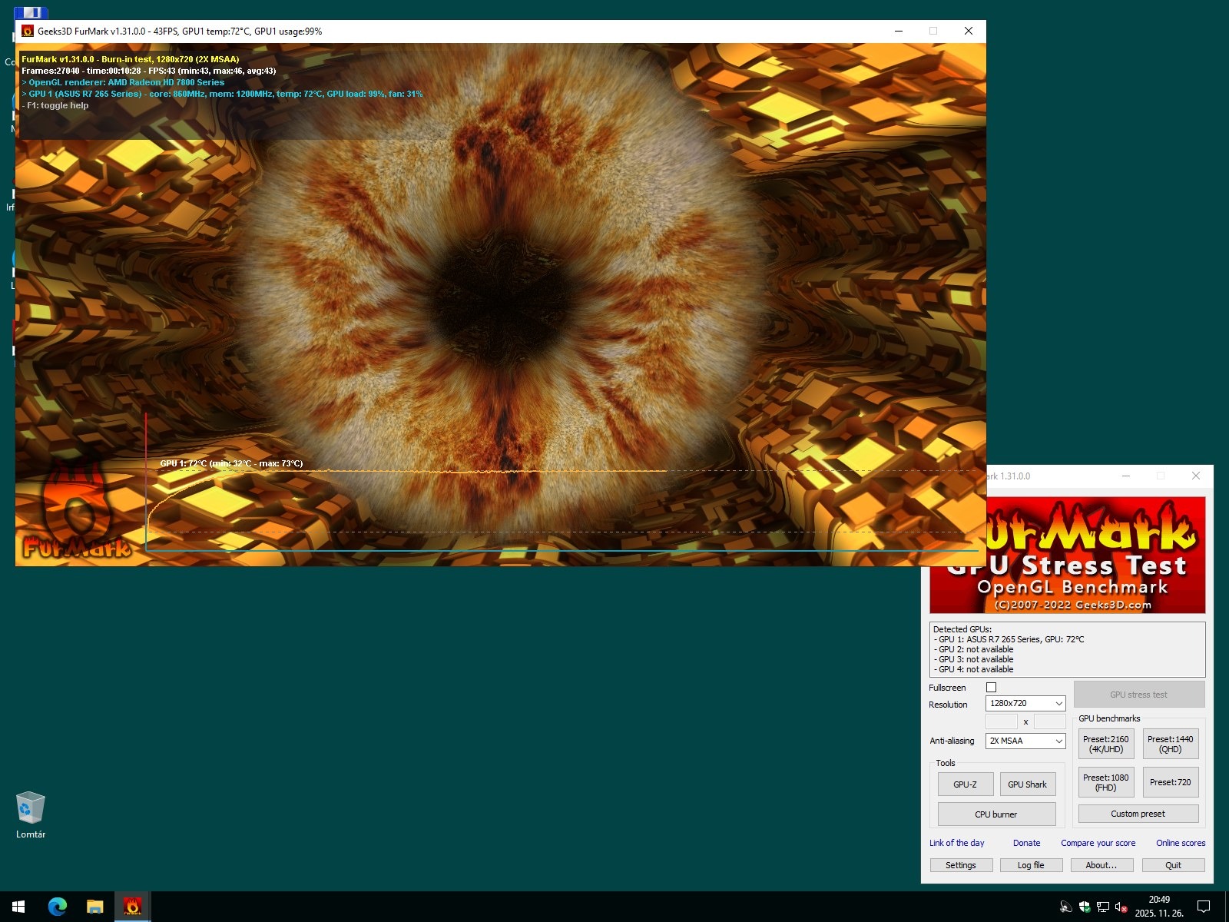Click FurMark render window title icon

point(28,32)
